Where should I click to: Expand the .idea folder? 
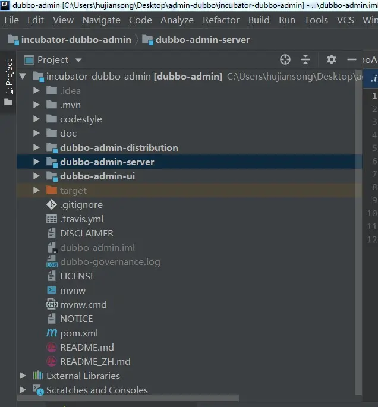pyautogui.click(x=36, y=90)
